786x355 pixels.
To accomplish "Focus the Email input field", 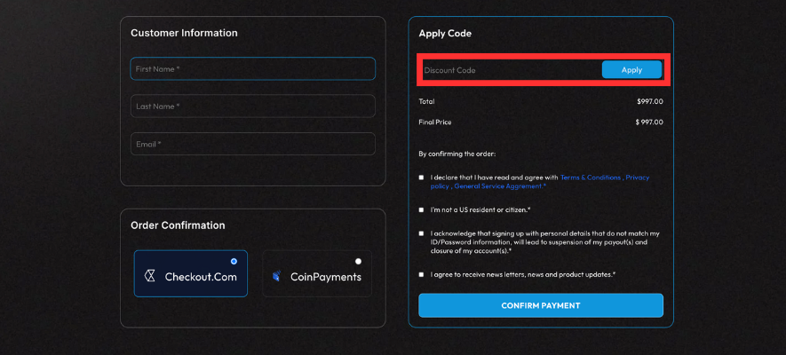I will point(252,144).
